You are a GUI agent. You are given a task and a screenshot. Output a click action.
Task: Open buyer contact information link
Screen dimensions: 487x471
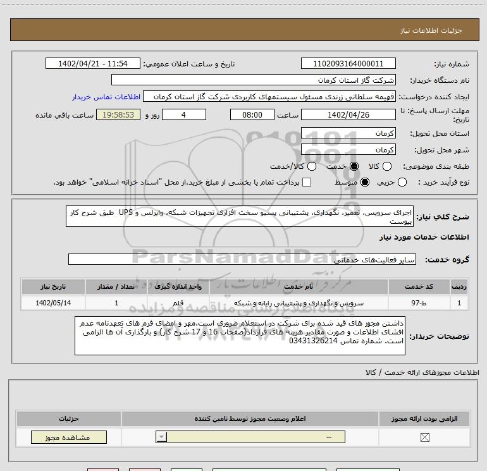[106, 97]
